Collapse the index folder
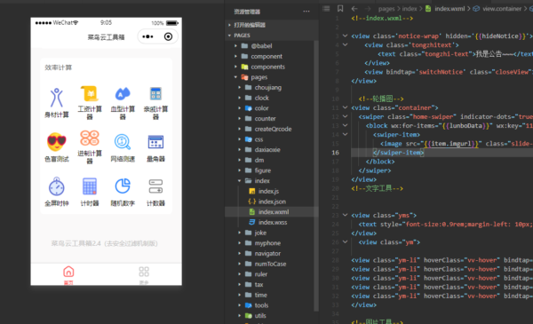Image resolution: width=533 pixels, height=324 pixels. (240, 181)
